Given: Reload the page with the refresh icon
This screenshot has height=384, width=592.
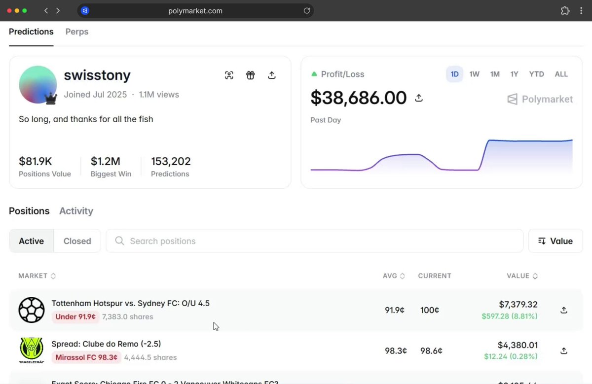Looking at the screenshot, I should tap(306, 10).
